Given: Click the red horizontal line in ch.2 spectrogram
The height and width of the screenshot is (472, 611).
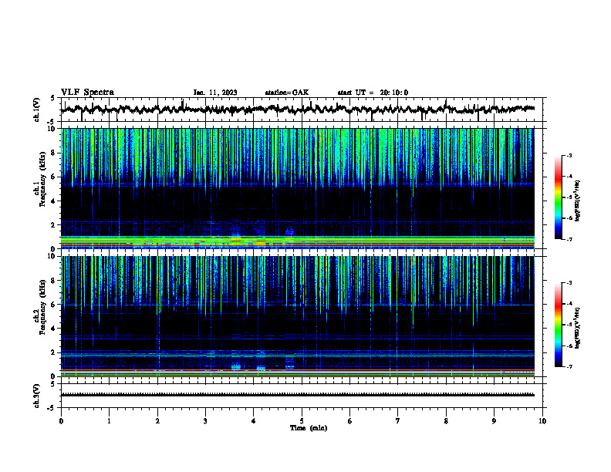Looking at the screenshot, I should coord(298,370).
